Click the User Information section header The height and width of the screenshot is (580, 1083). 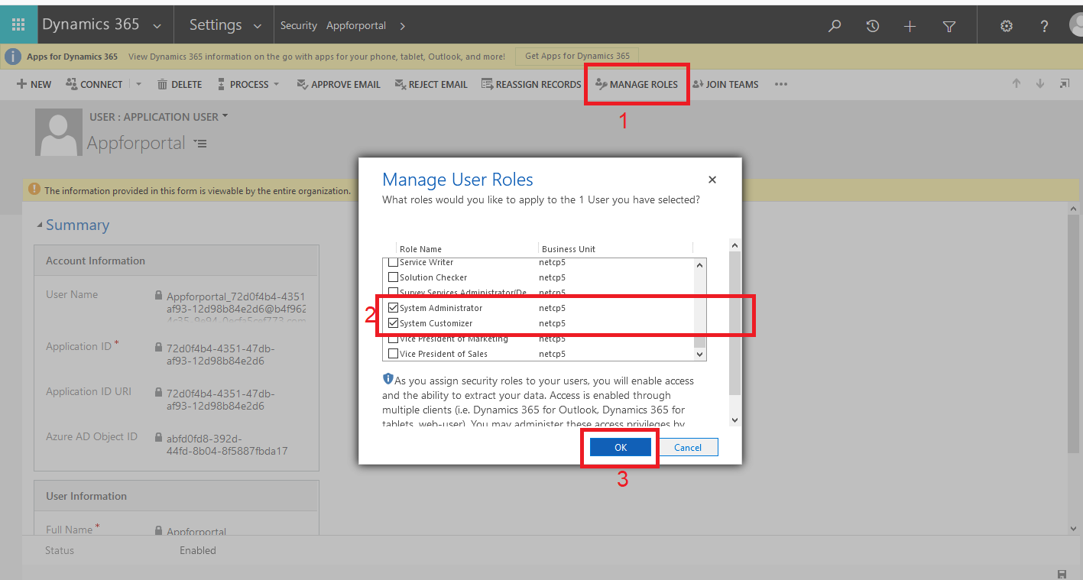[x=177, y=496]
